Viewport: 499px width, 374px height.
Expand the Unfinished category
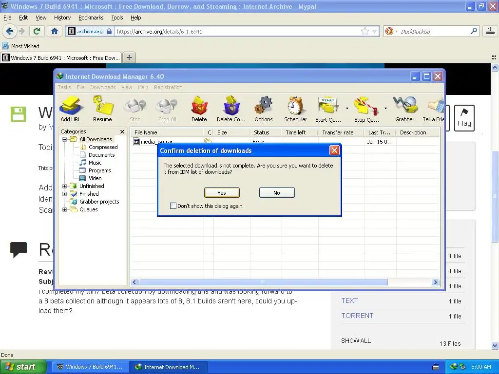65,186
